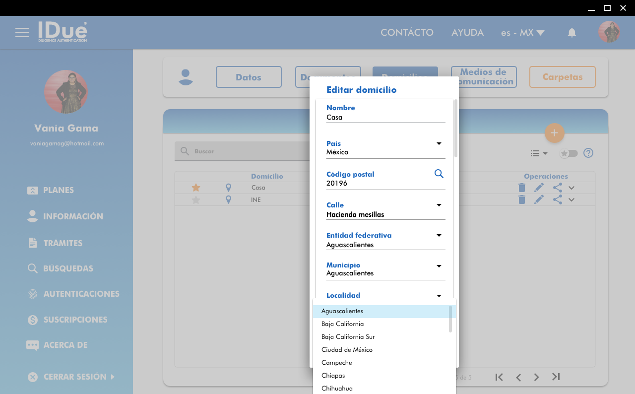Click the notifications bell icon
Image resolution: width=635 pixels, height=394 pixels.
click(571, 33)
